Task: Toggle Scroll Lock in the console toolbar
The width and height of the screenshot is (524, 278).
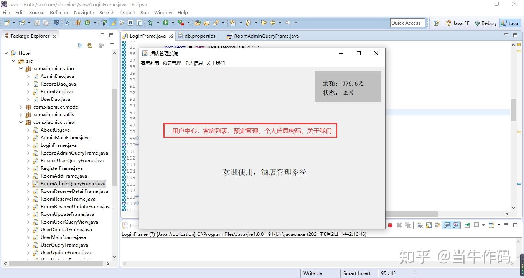Action: [x=428, y=225]
